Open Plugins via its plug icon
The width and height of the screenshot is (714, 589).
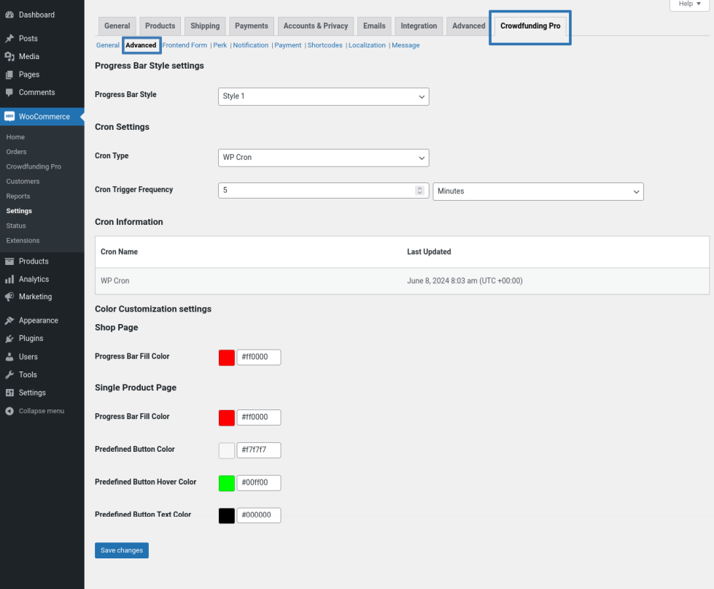tap(9, 339)
